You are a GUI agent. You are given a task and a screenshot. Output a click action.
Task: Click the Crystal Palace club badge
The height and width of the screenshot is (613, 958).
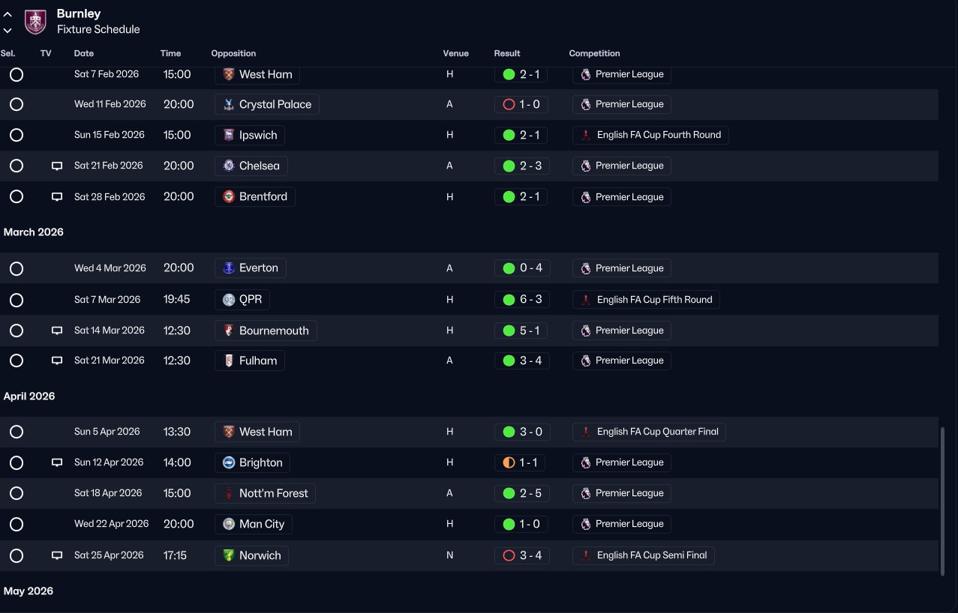point(229,104)
